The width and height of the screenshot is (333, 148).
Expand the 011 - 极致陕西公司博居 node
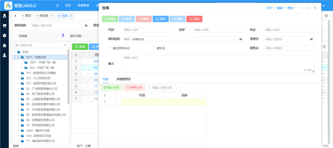[x=19, y=73]
